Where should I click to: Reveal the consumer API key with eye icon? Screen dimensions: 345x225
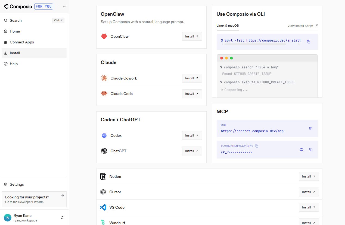(x=302, y=150)
